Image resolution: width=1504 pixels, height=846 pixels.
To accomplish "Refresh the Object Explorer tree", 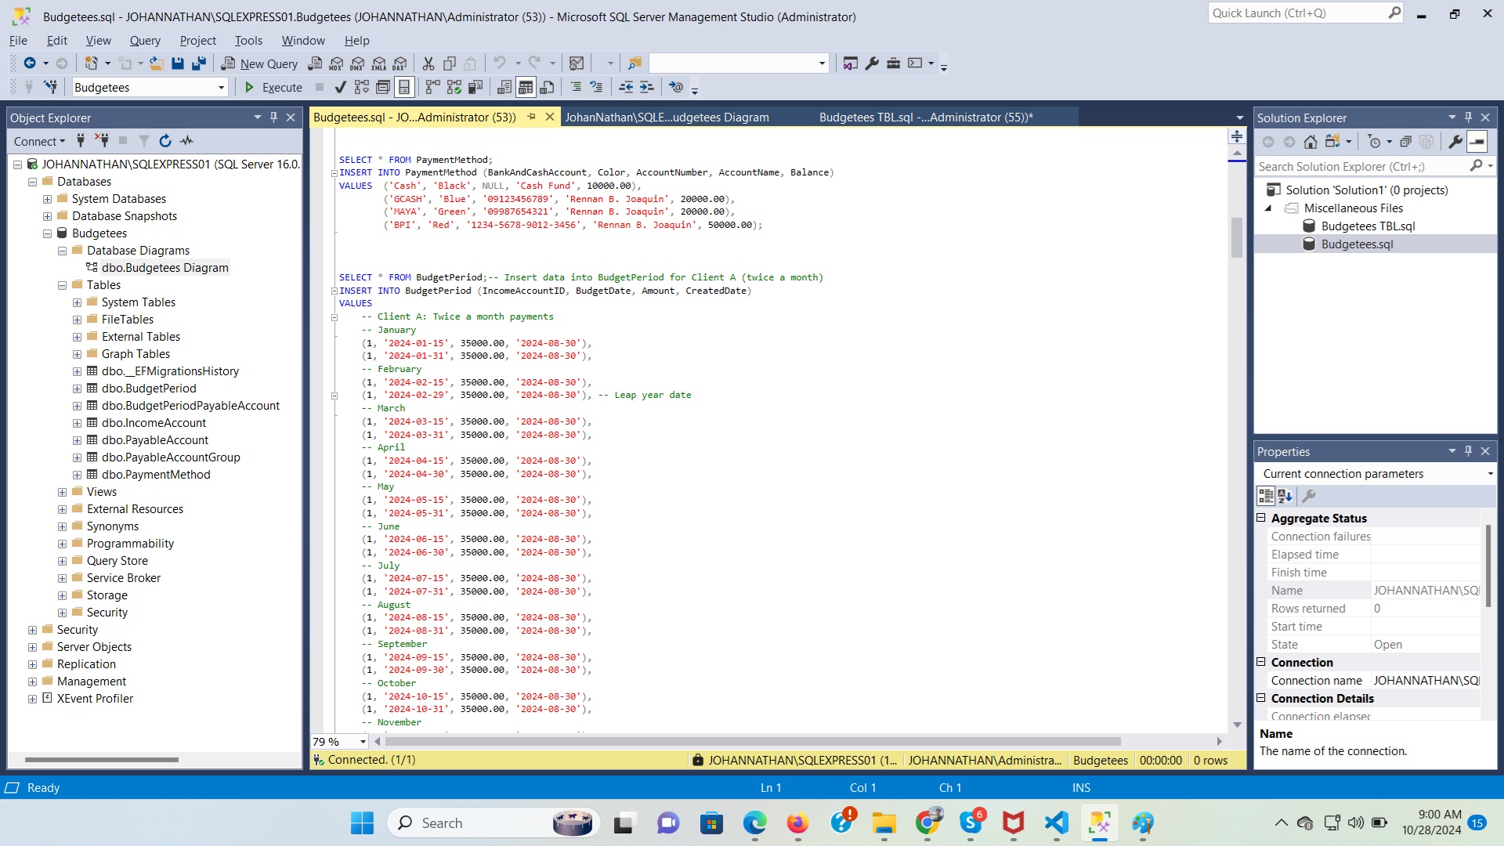I will [x=164, y=141].
